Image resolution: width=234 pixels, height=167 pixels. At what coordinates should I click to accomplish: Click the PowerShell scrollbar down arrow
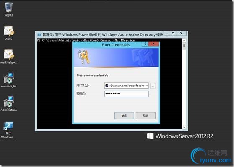[184, 127]
